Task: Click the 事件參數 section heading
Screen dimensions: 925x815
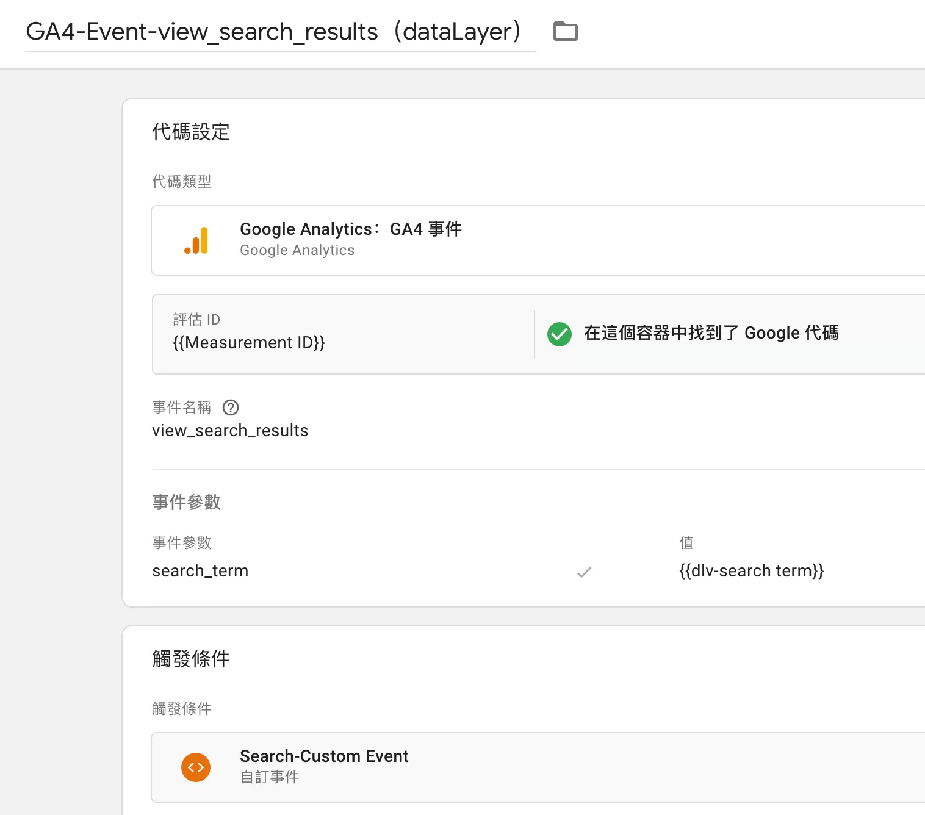Action: point(186,502)
